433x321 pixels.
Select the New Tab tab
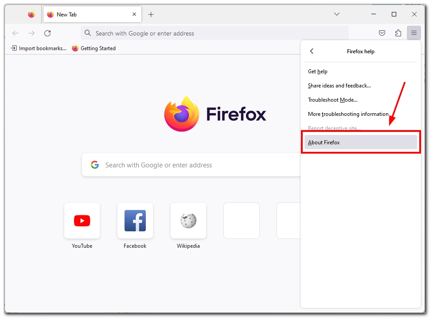point(92,14)
